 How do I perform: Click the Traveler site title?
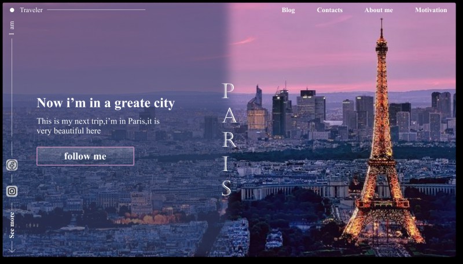tap(31, 10)
